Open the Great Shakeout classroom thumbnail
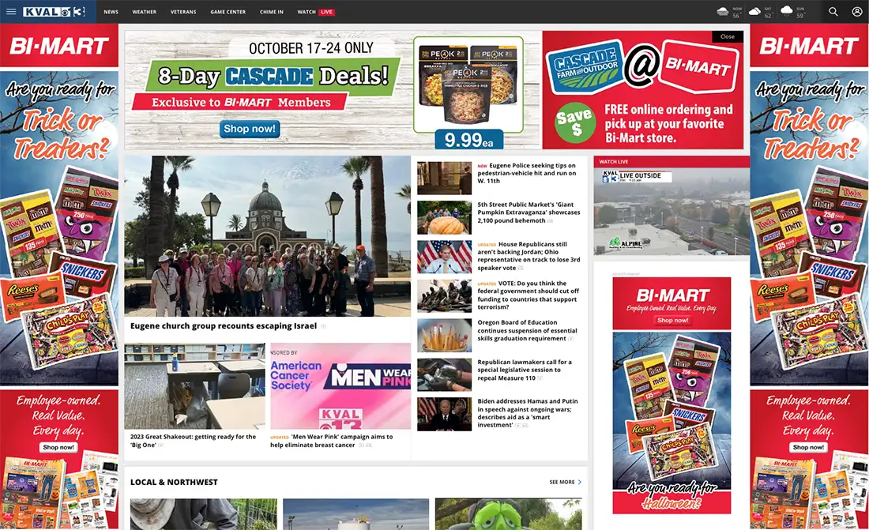The image size is (869, 530). pyautogui.click(x=194, y=386)
